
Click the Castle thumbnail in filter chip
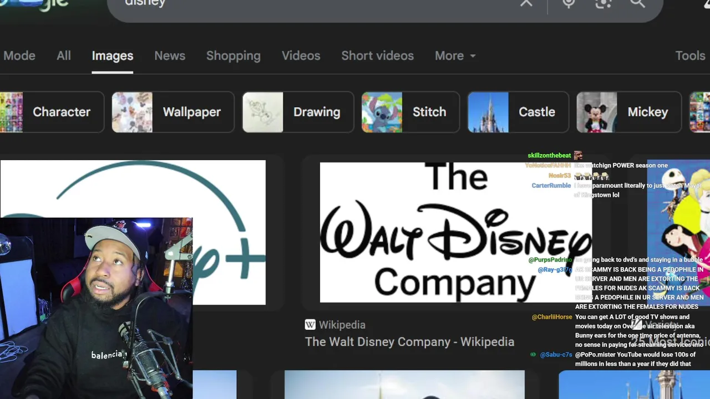coord(488,112)
